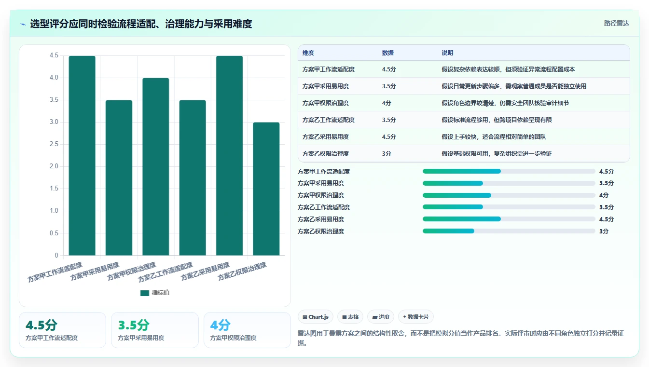Select table cell 方案甲工作流适配度

pyautogui.click(x=329, y=69)
